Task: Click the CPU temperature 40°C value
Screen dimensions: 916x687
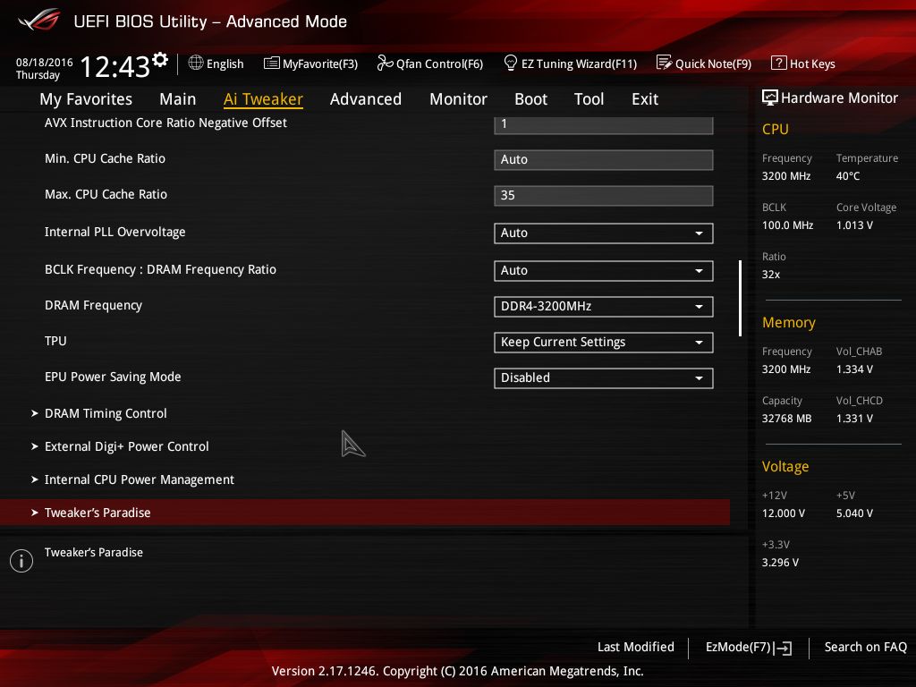Action: [x=848, y=176]
